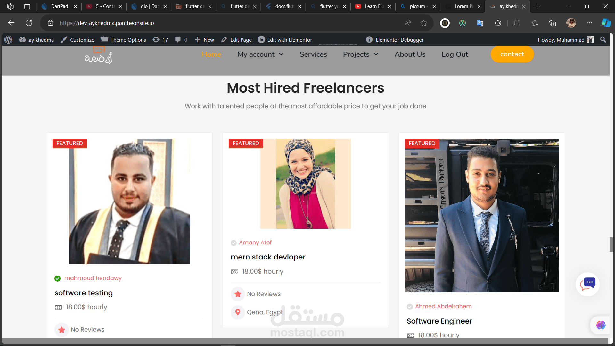
Task: Click the page vertical scrollbar thumb
Action: click(611, 244)
